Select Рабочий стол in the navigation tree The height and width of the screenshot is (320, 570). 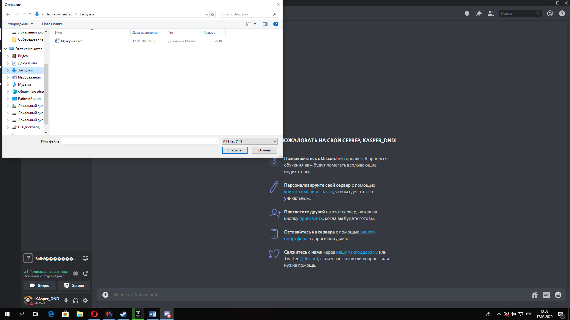point(29,99)
